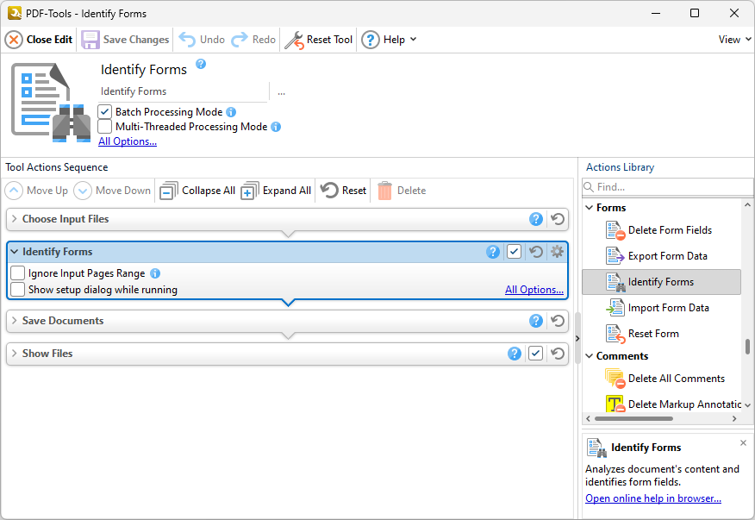The image size is (755, 520).
Task: Reset the Show Files step
Action: click(x=558, y=354)
